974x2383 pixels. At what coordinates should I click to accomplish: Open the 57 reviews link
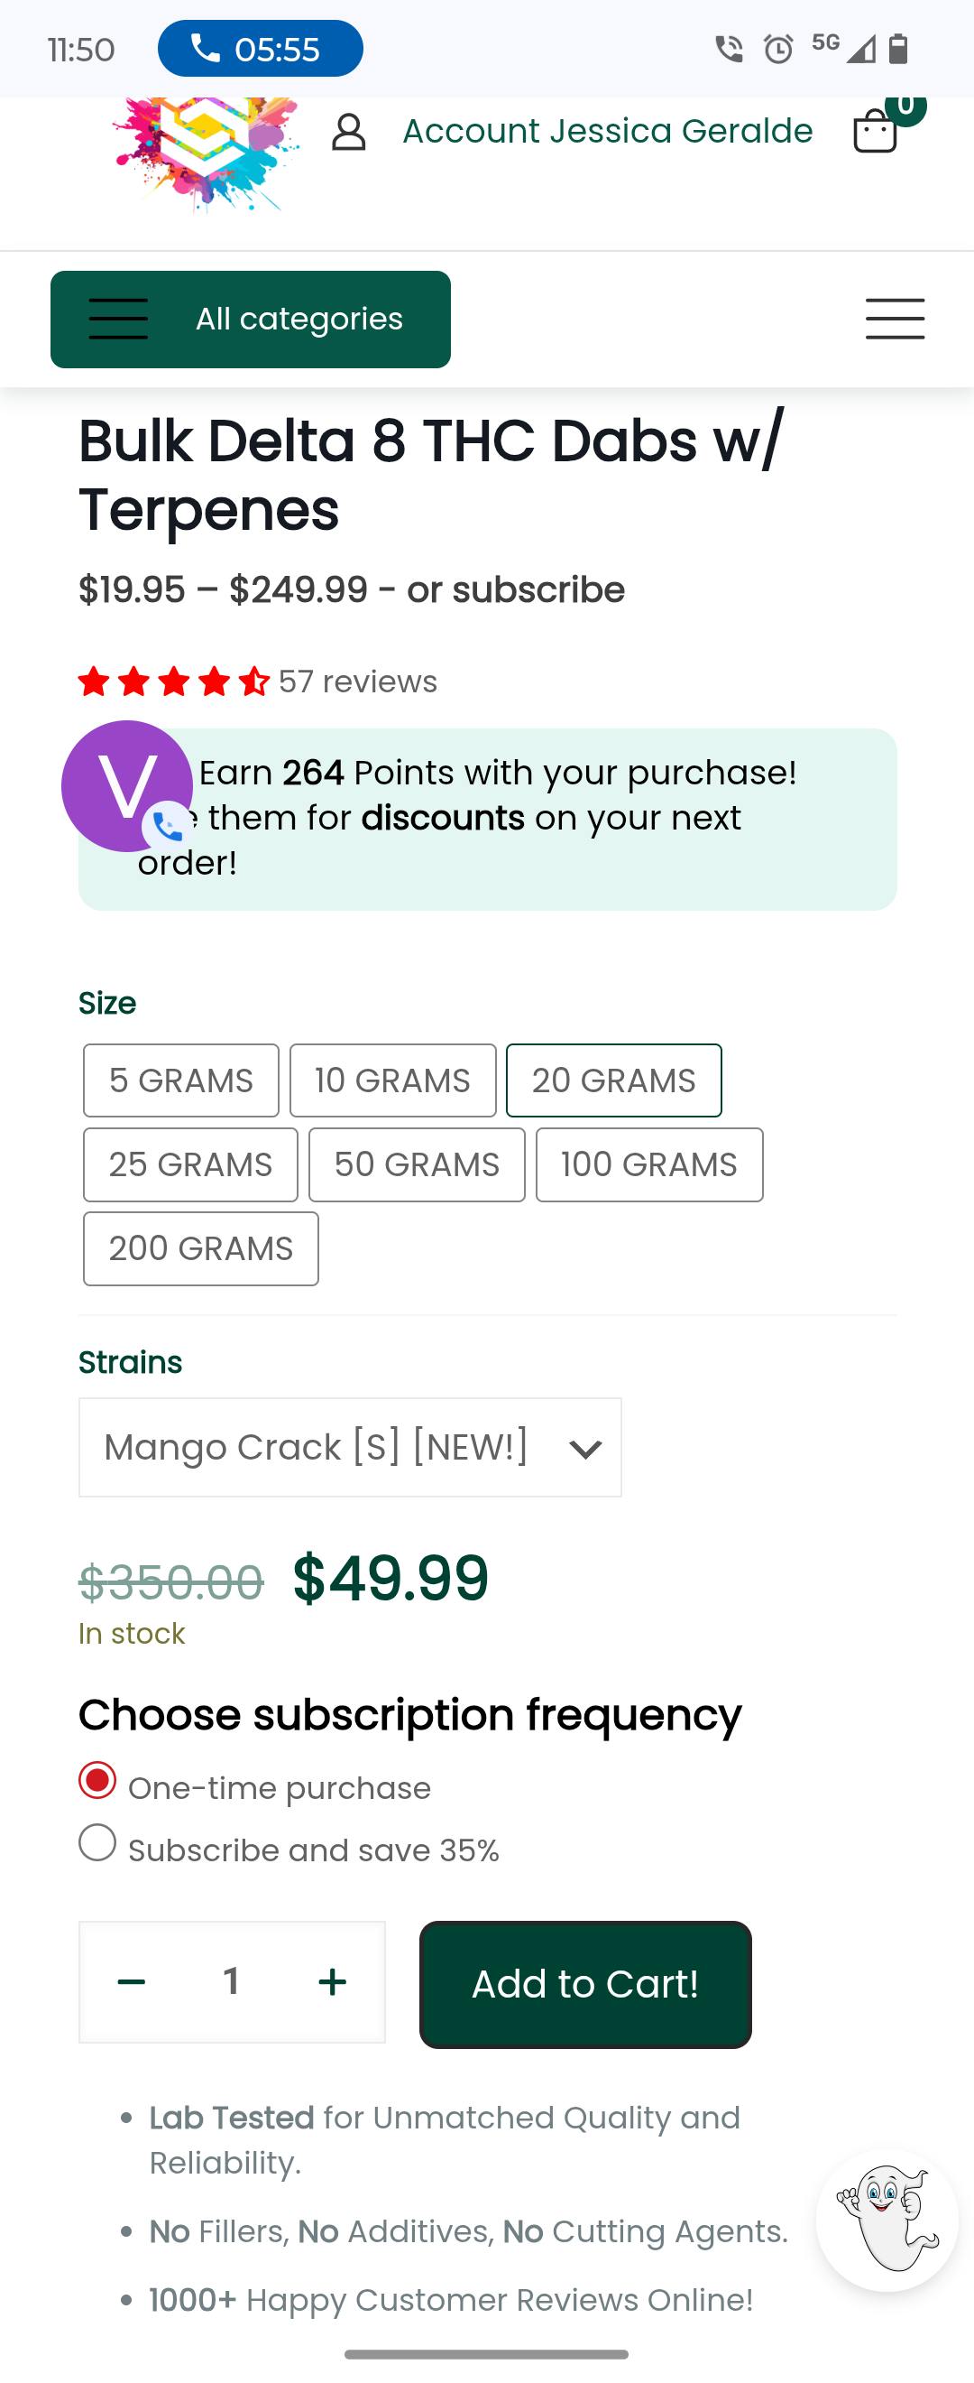pyautogui.click(x=358, y=682)
